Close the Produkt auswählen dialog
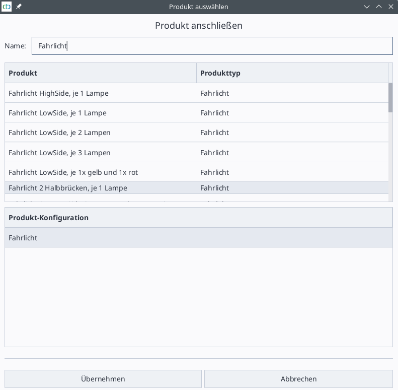 [x=390, y=7]
